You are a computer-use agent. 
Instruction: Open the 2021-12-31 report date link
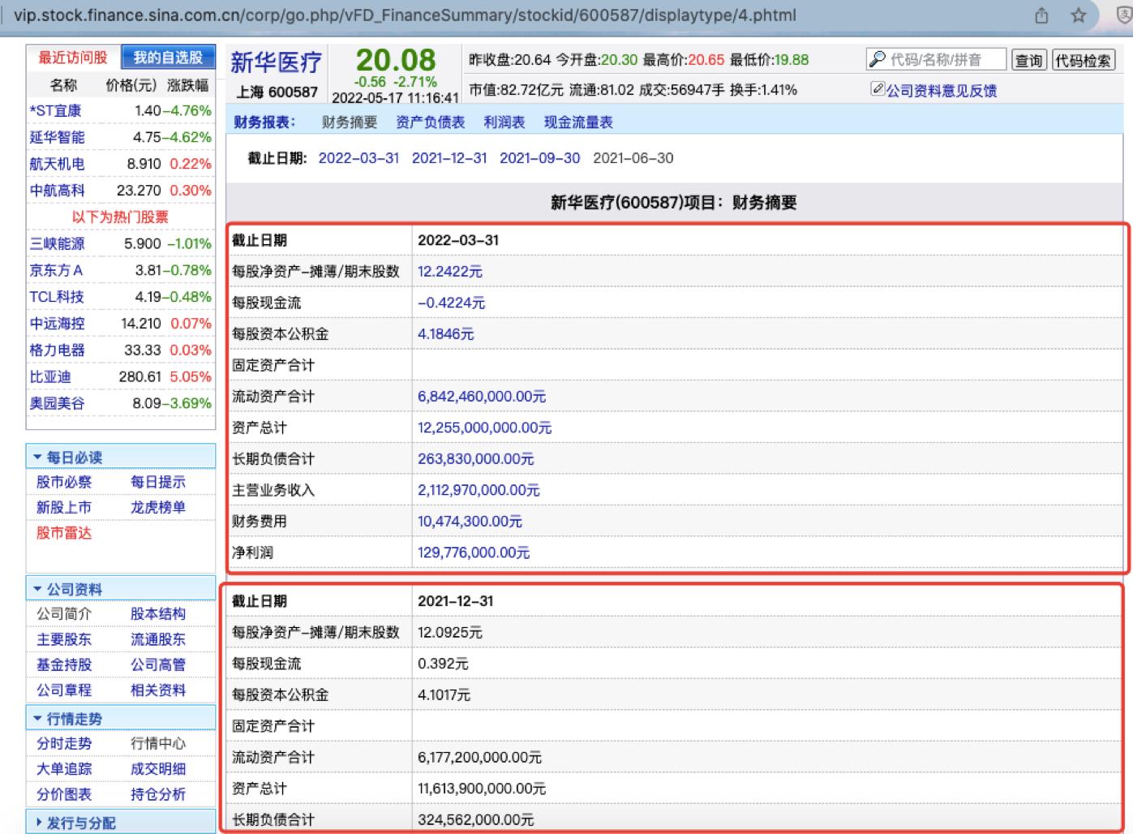(x=449, y=158)
